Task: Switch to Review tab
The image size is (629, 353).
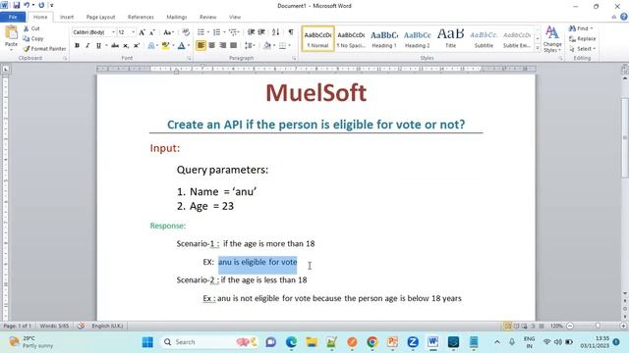Action: pos(207,17)
